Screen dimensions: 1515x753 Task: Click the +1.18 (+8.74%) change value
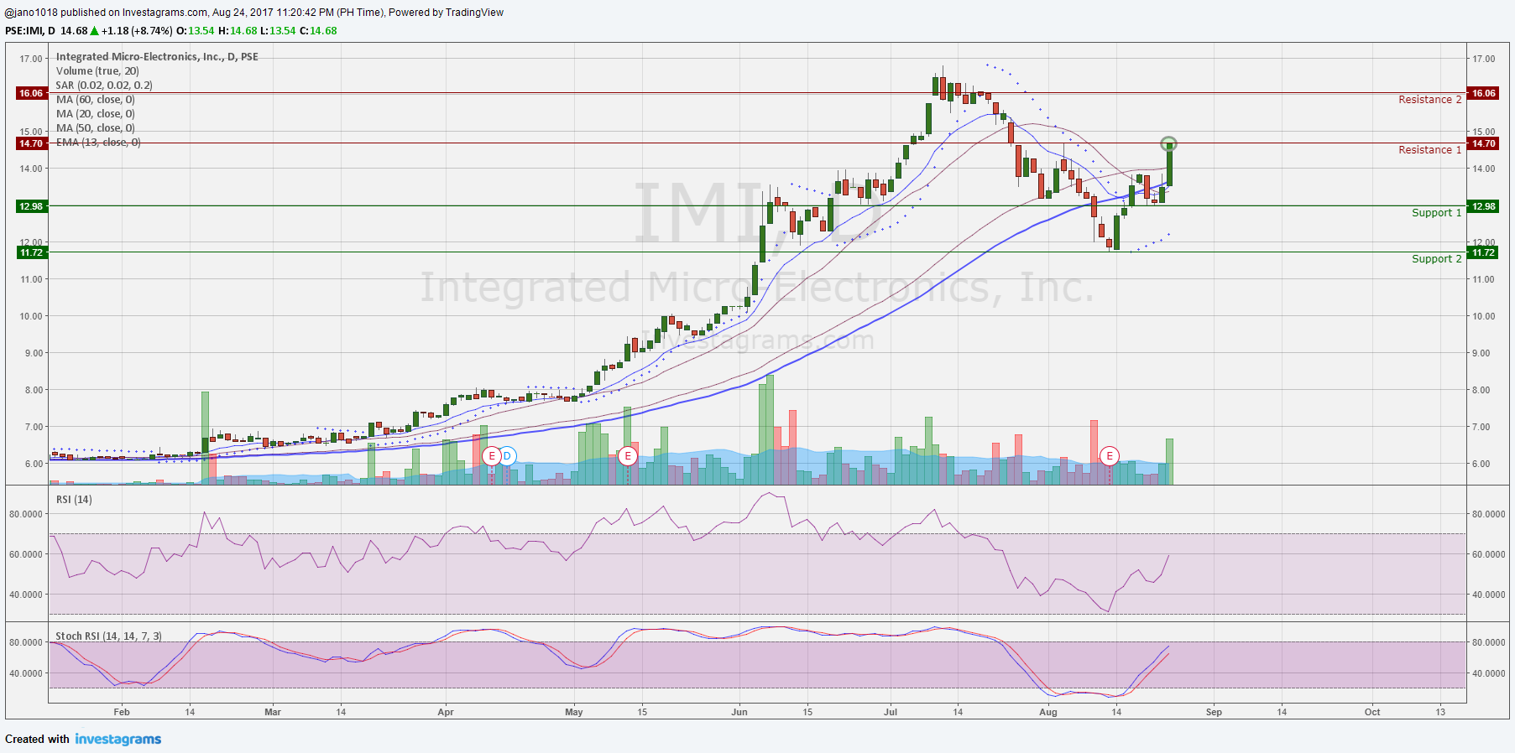(x=137, y=31)
